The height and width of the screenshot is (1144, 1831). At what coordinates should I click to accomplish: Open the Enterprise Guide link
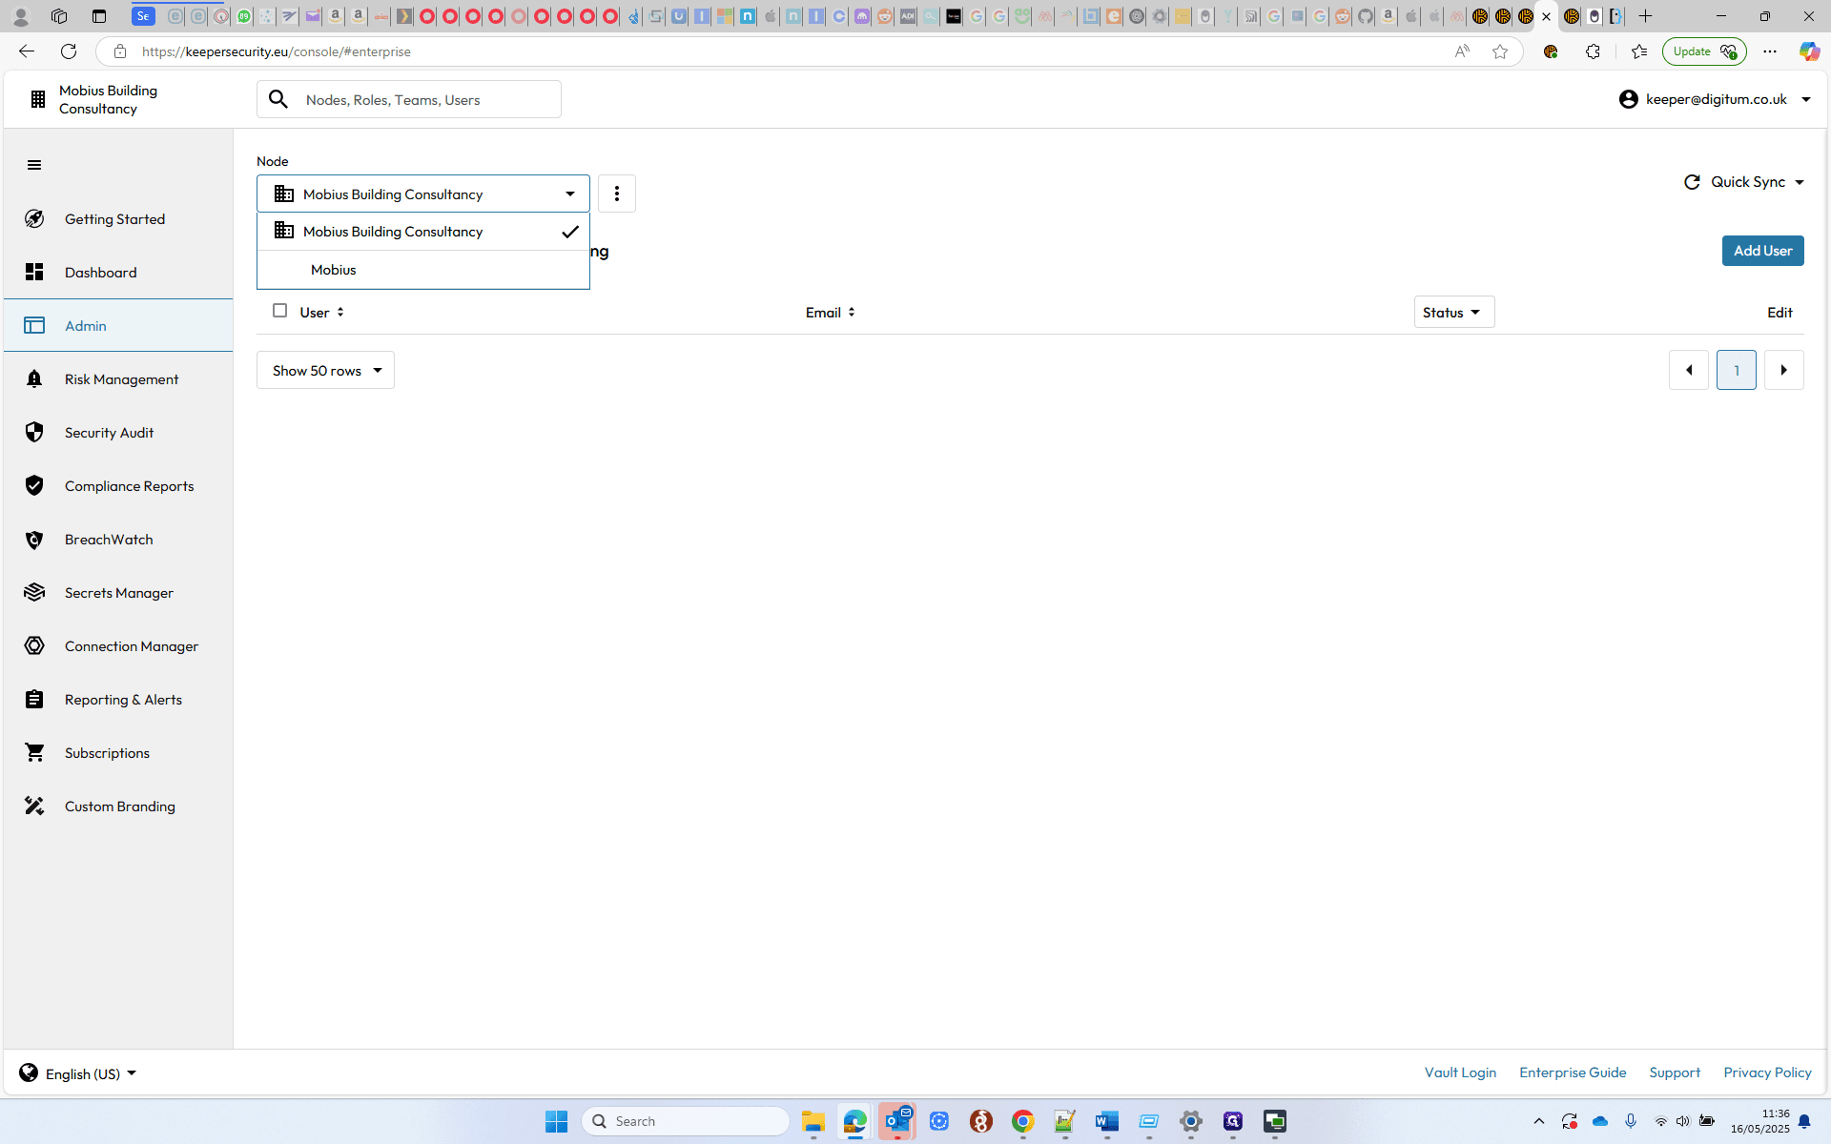1573,1072
